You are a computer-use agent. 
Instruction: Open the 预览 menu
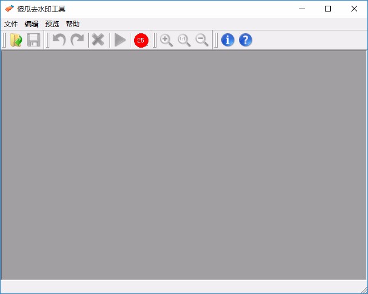point(52,24)
